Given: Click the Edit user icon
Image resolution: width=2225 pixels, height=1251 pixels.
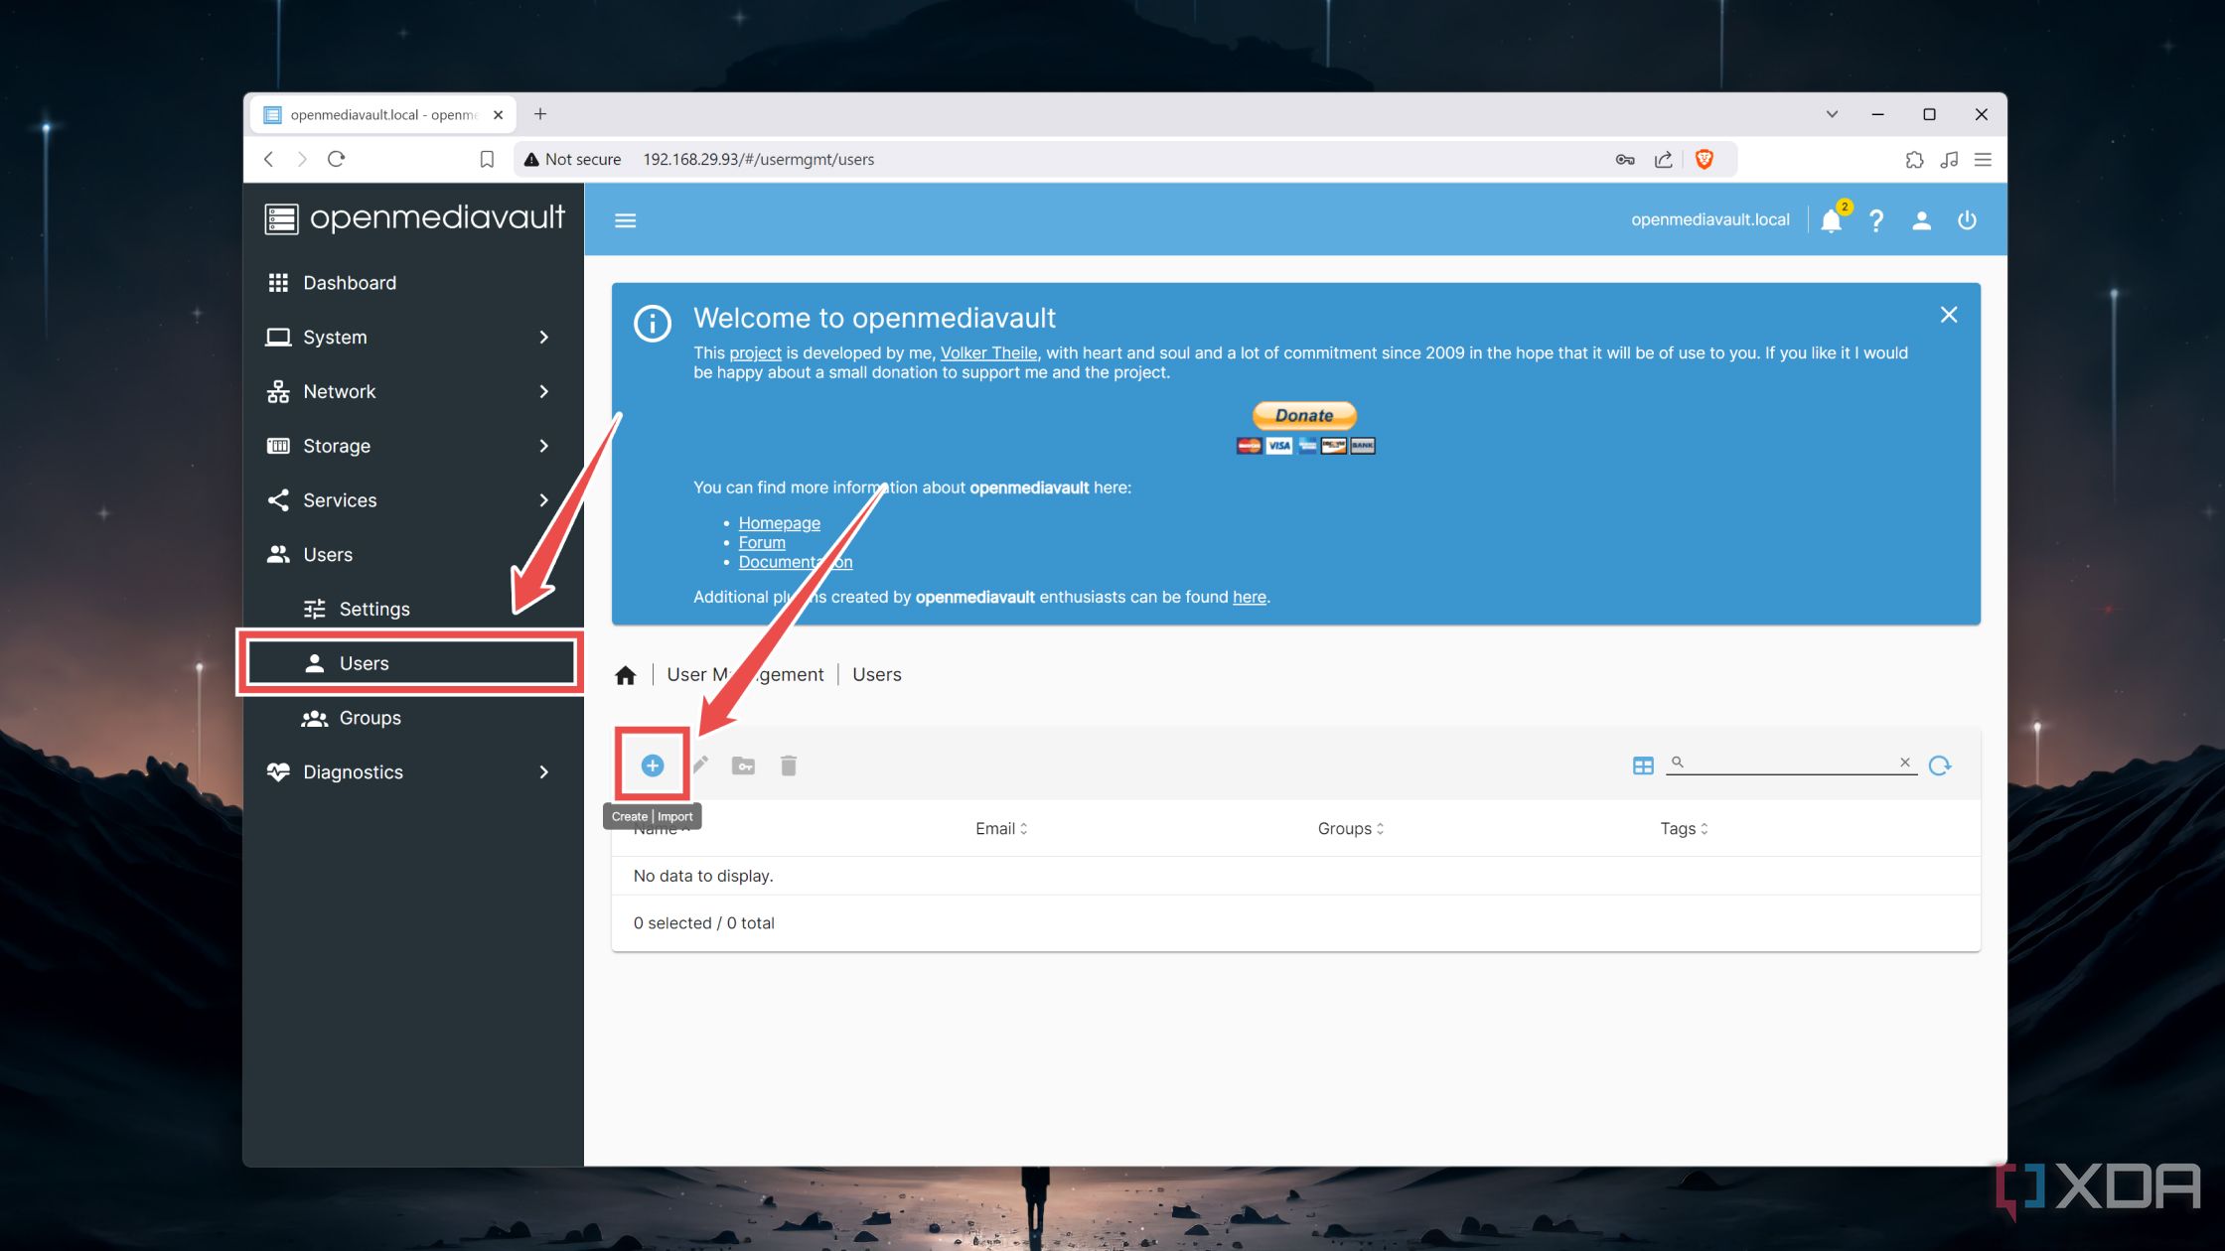Looking at the screenshot, I should point(698,764).
